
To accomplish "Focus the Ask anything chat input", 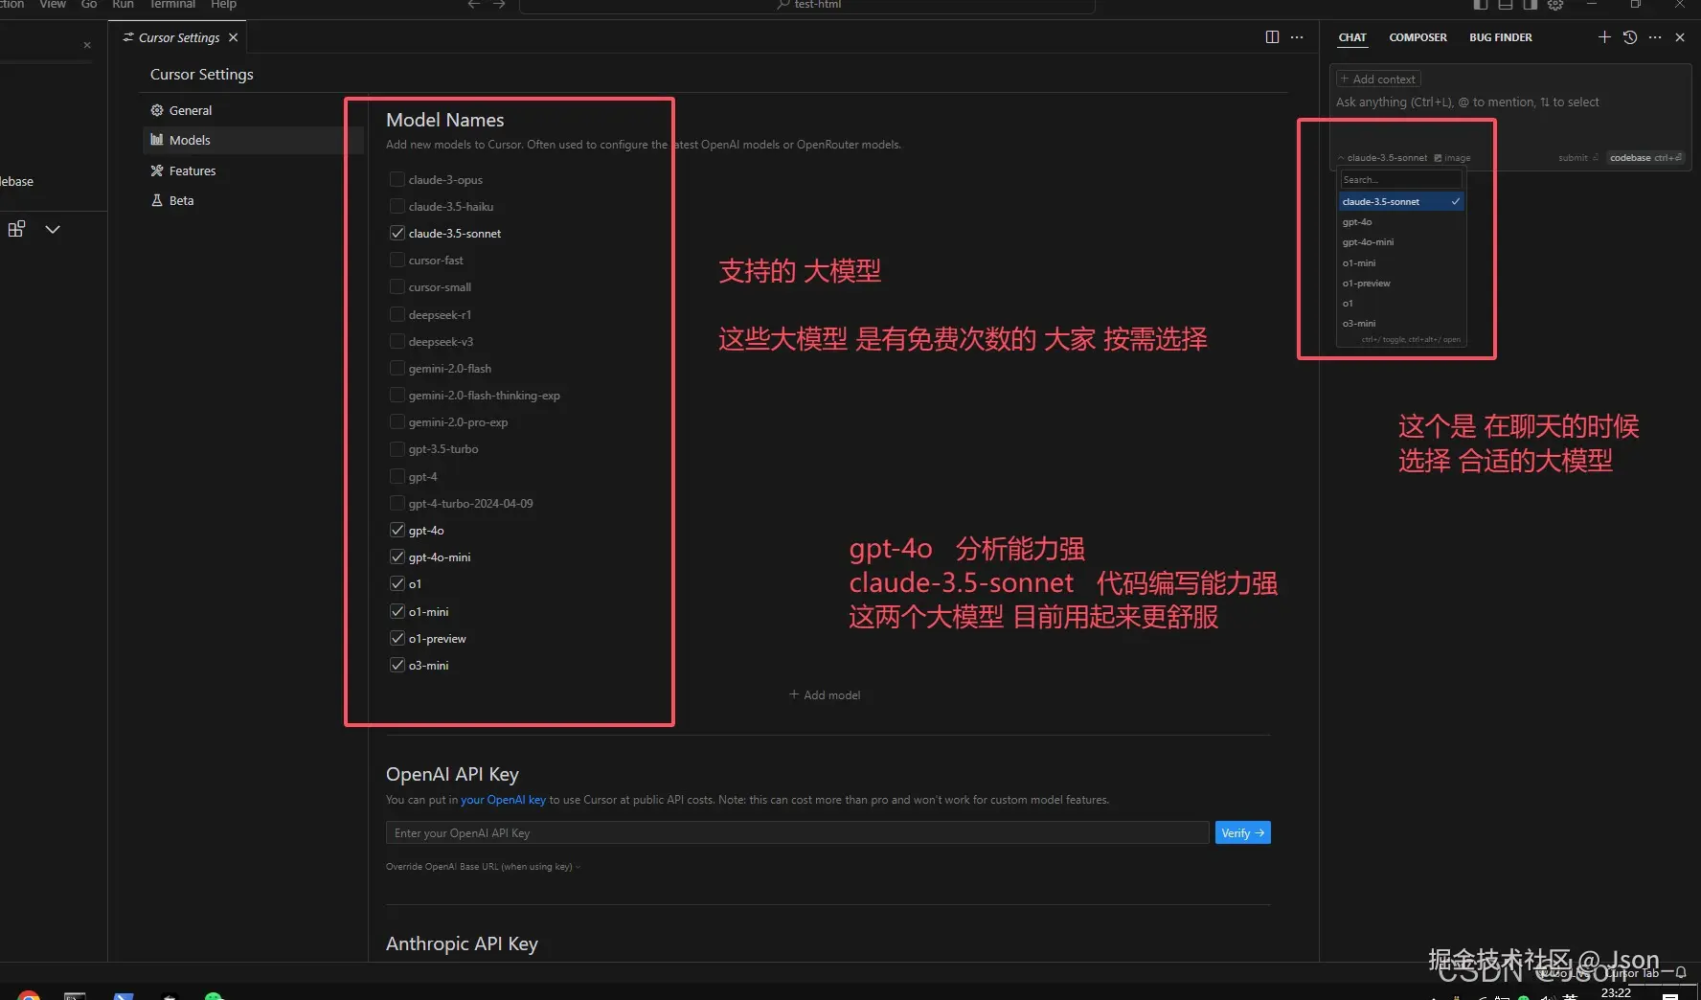I will point(1509,102).
